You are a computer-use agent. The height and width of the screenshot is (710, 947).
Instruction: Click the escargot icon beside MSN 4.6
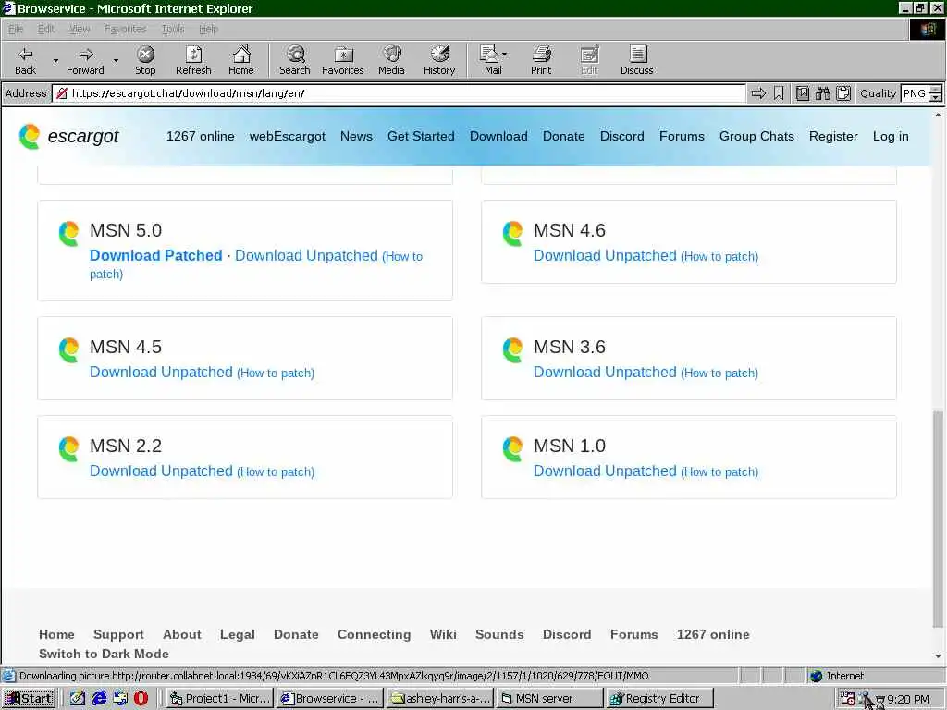pyautogui.click(x=512, y=234)
